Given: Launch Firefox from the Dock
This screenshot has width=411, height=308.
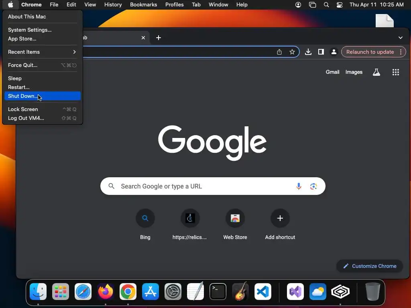Looking at the screenshot, I should [106, 292].
